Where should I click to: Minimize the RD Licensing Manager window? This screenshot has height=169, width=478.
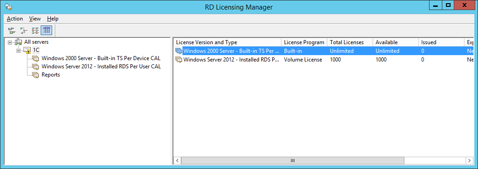pos(435,5)
